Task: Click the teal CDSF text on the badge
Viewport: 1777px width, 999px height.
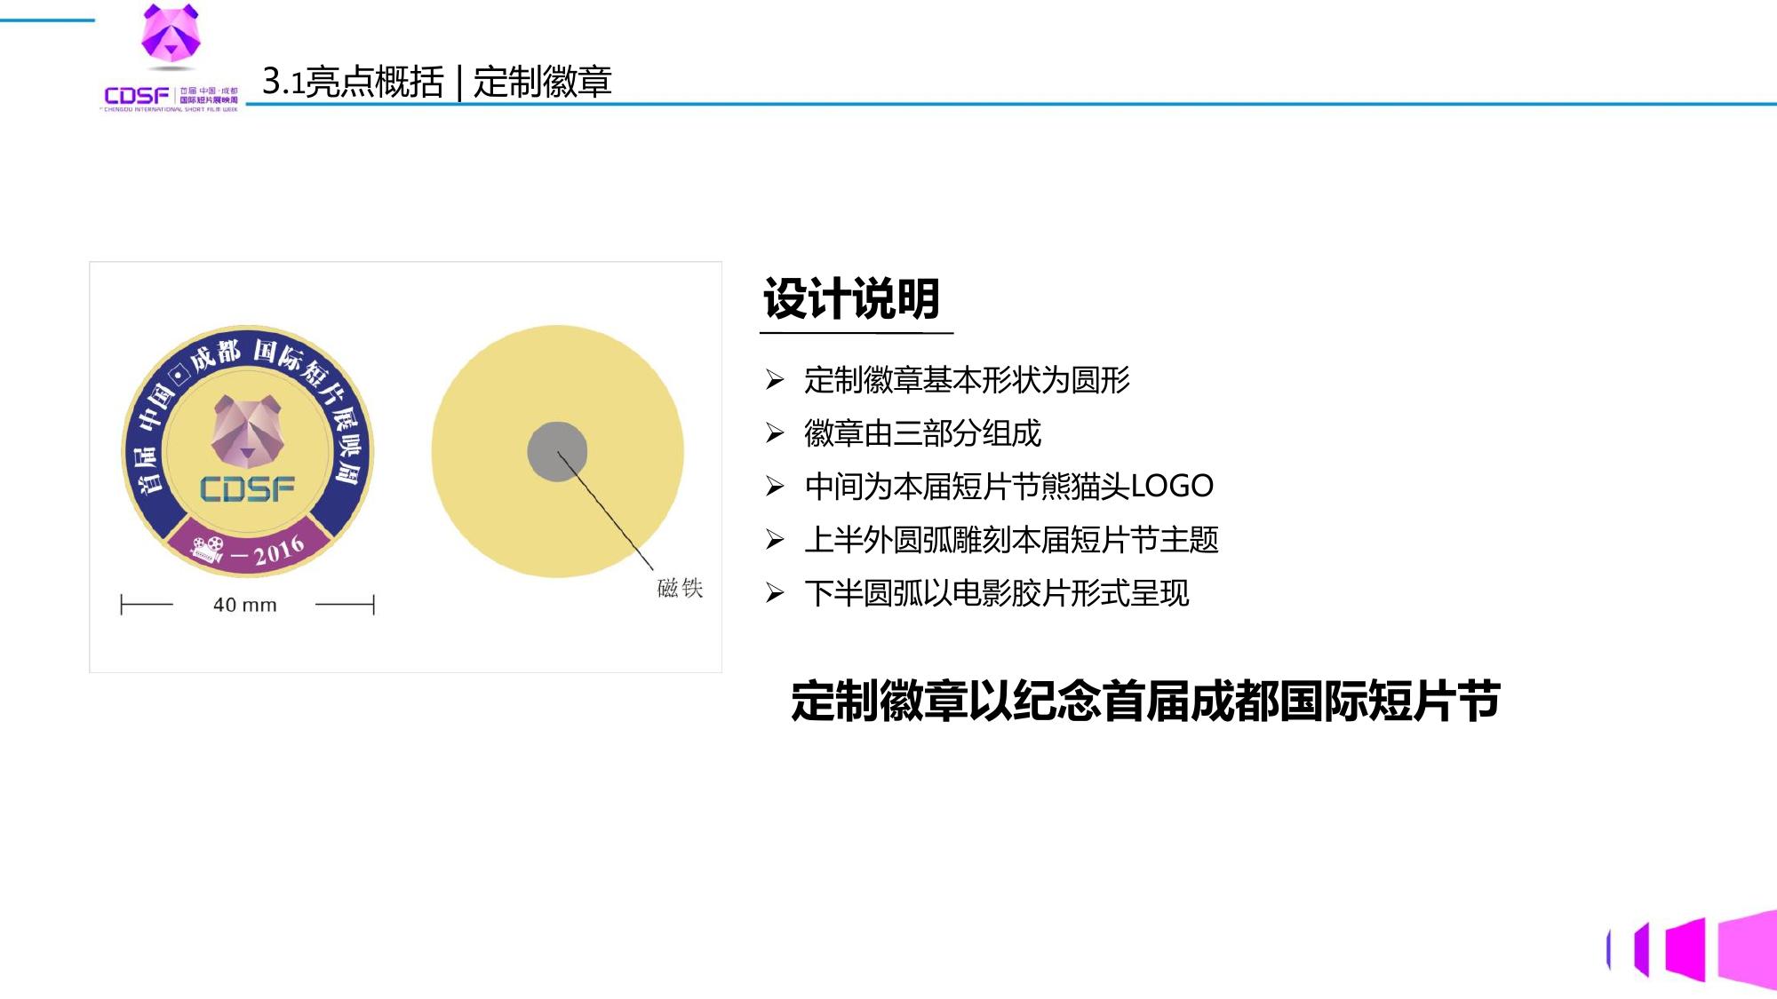Action: (247, 489)
